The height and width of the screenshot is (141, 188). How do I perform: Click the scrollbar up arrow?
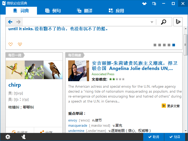[186, 29]
